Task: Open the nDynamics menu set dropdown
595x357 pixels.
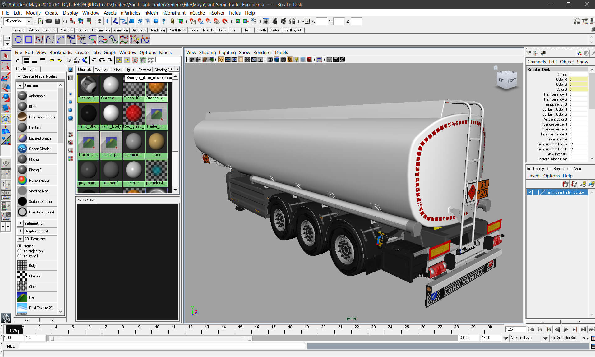Action: pos(29,21)
